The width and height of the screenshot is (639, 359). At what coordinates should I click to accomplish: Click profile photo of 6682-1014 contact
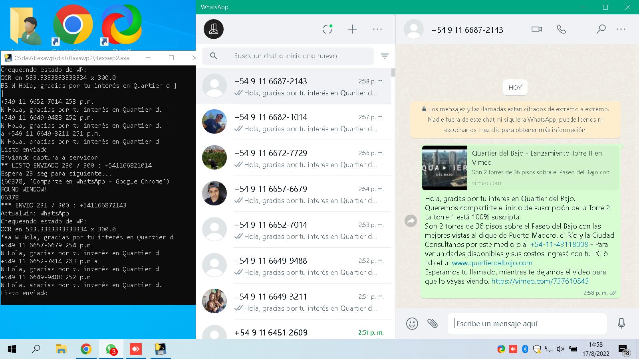[214, 122]
